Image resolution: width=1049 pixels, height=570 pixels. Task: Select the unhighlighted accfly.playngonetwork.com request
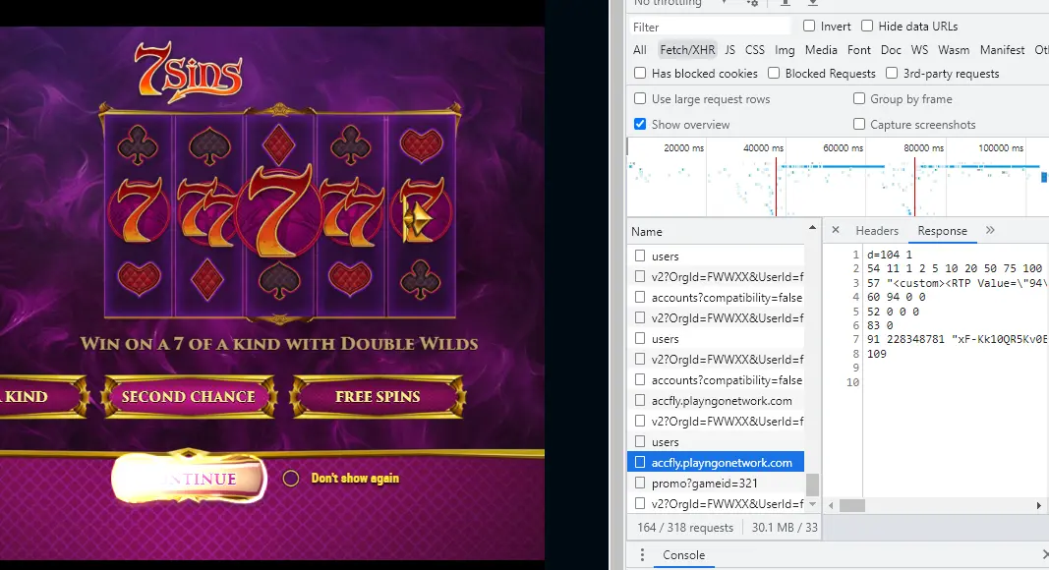(716, 401)
